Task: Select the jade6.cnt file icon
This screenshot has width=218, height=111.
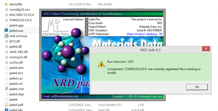Action: pos(6,84)
